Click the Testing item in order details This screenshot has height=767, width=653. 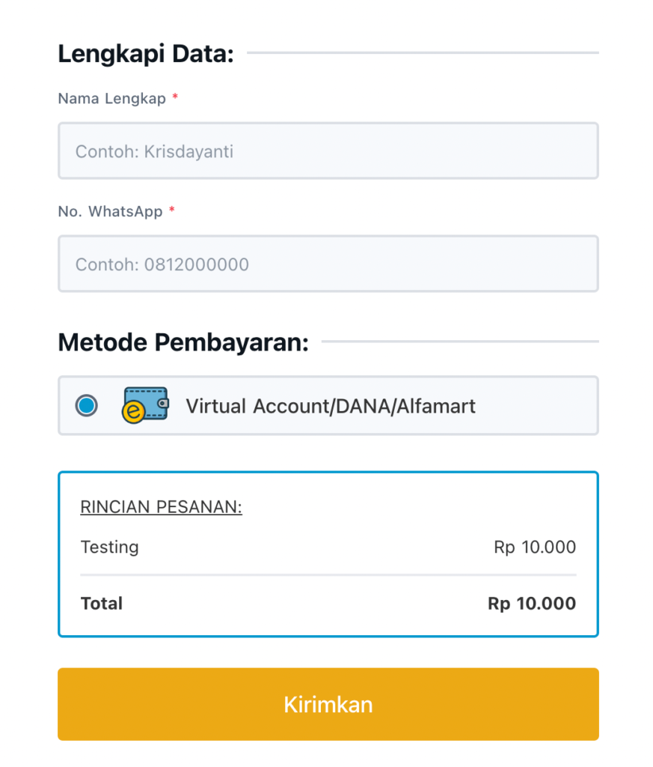pyautogui.click(x=109, y=547)
